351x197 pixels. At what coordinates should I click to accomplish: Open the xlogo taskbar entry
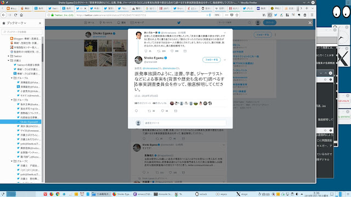click(x=242, y=194)
